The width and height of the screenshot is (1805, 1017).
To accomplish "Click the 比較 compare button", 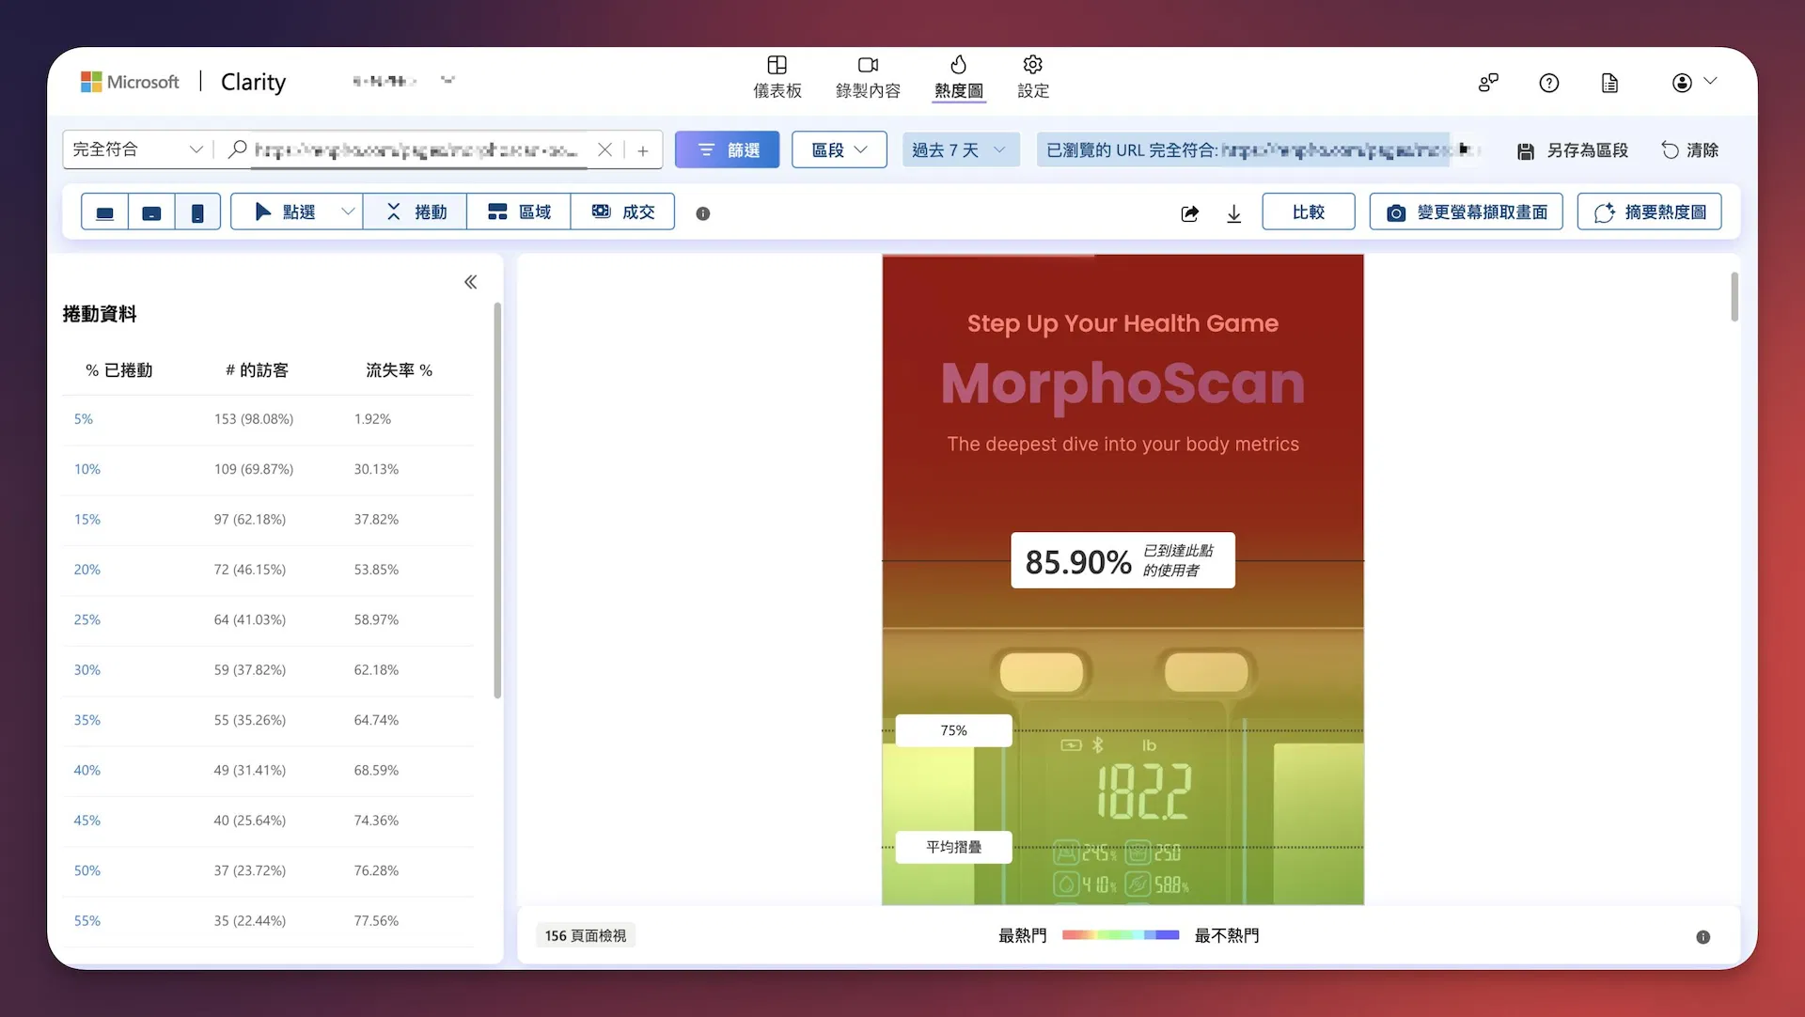I will [x=1309, y=211].
